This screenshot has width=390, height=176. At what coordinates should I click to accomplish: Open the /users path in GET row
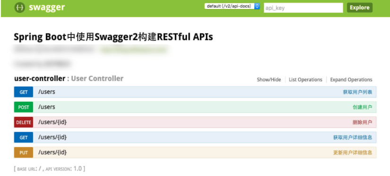point(46,92)
